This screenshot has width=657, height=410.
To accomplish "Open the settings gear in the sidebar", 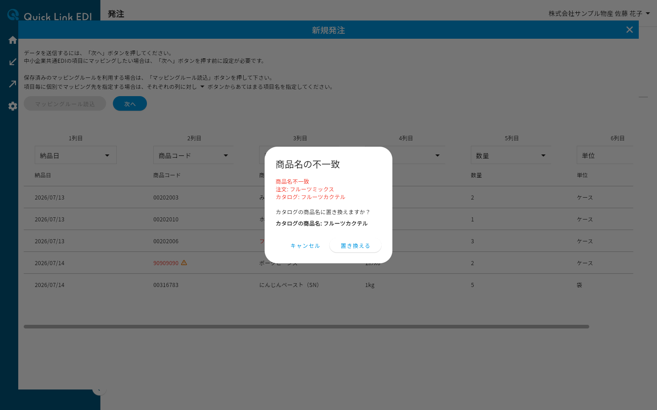I will pos(13,106).
